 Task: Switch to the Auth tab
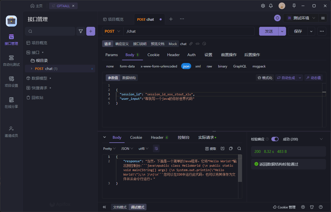191,55
